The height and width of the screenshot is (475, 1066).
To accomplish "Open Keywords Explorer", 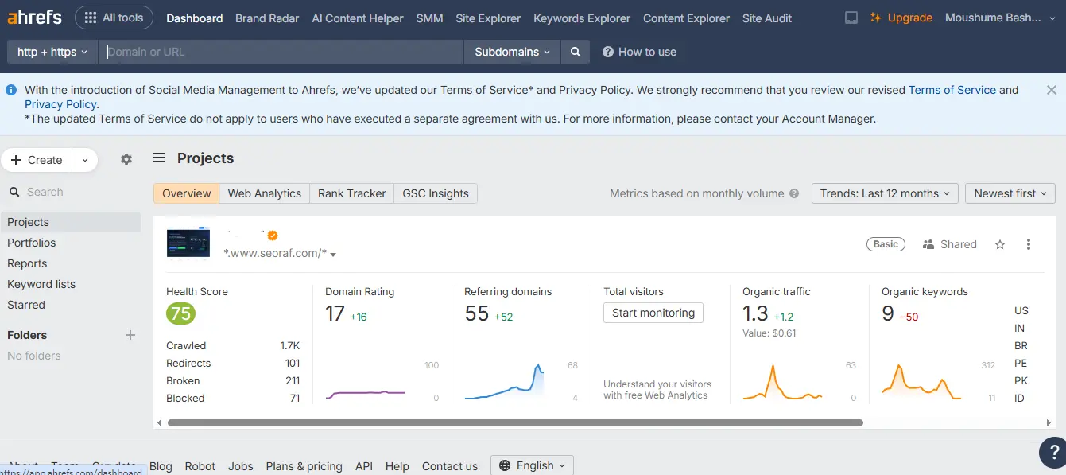I will 582,18.
